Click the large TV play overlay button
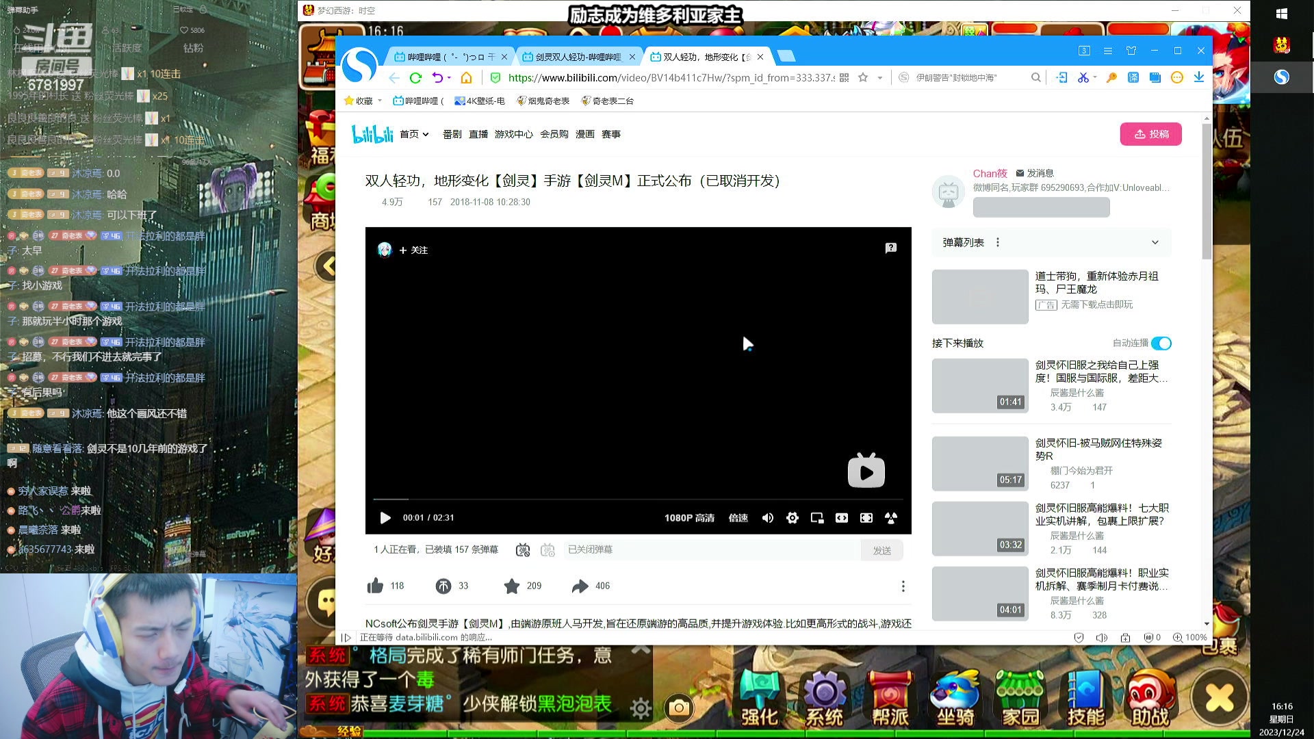Image resolution: width=1314 pixels, height=739 pixels. [x=866, y=471]
